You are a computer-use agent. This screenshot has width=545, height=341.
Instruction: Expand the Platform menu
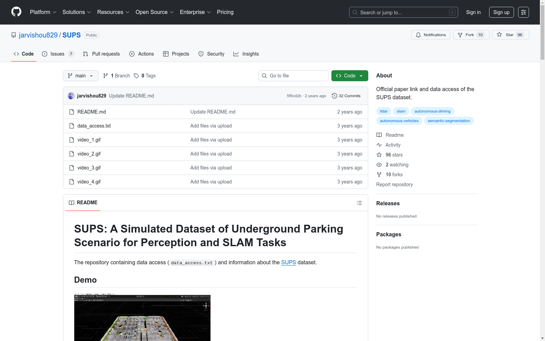[x=43, y=12]
